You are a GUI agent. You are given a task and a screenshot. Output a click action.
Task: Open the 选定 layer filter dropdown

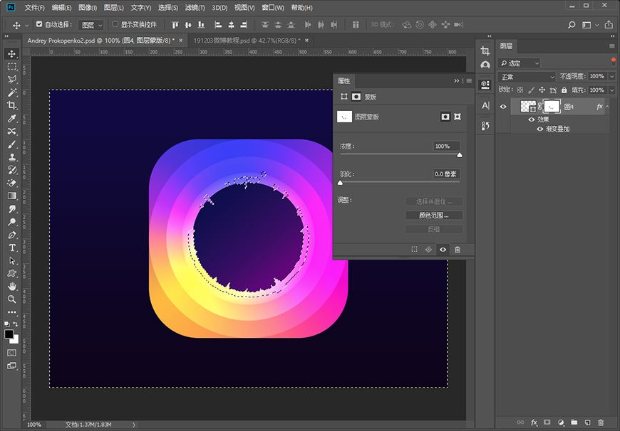(520, 63)
